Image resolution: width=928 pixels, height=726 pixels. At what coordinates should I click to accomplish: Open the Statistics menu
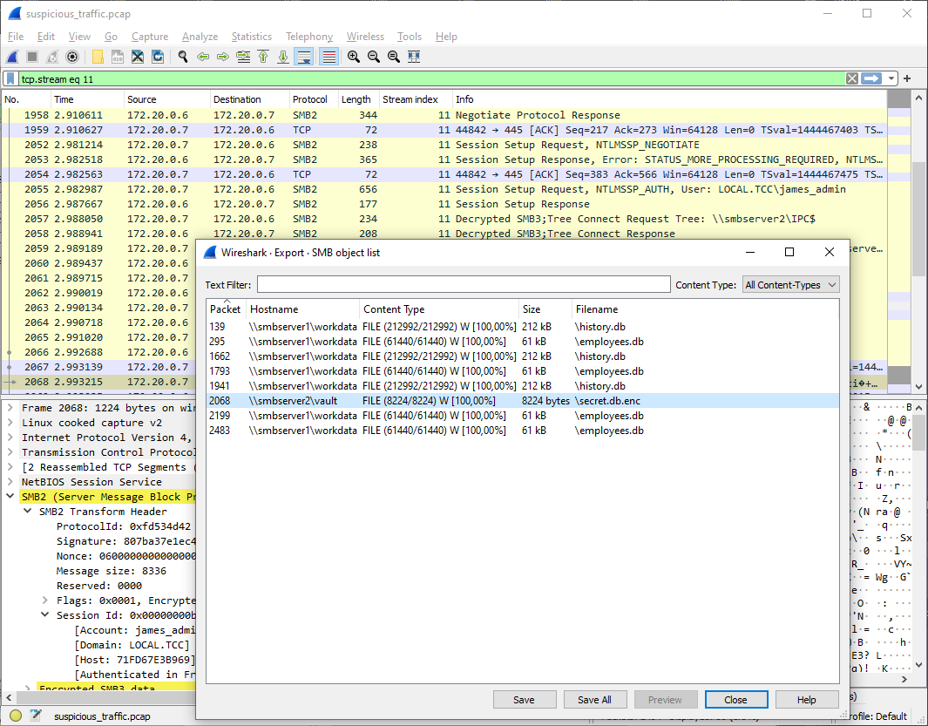pyautogui.click(x=252, y=37)
